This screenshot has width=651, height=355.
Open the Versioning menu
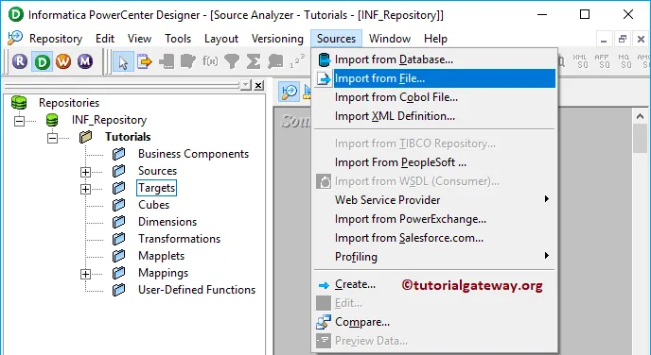pyautogui.click(x=277, y=39)
